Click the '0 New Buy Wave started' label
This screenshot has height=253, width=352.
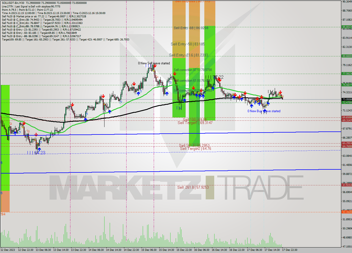click(x=264, y=111)
